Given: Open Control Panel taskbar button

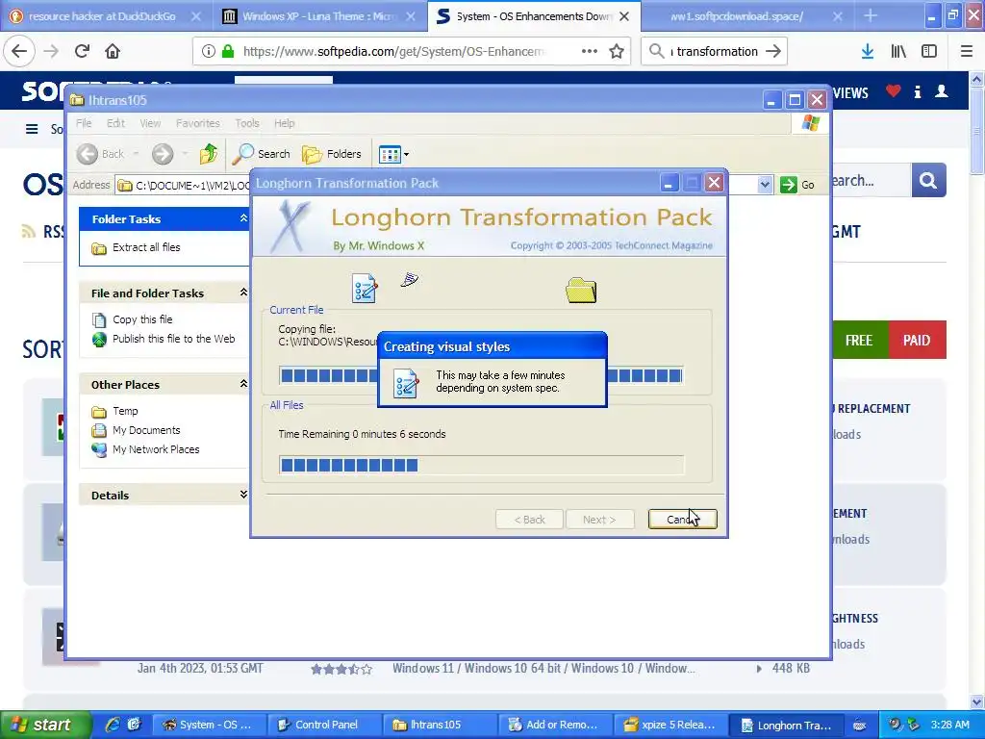Looking at the screenshot, I should [x=324, y=725].
